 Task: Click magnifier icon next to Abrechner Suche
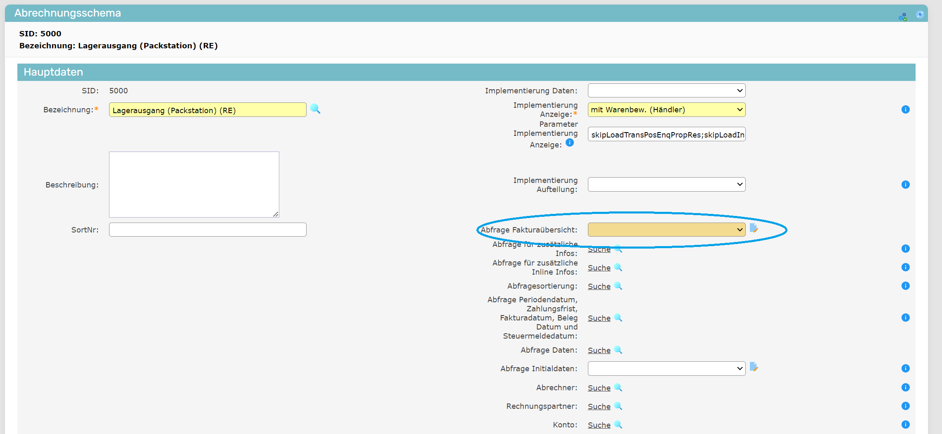point(618,387)
